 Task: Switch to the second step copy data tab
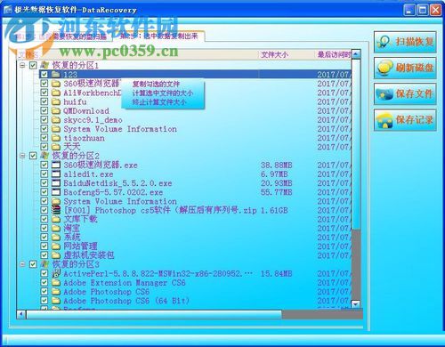coord(159,36)
